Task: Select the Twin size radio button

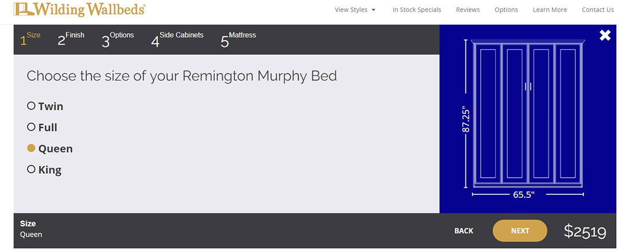Action: click(32, 106)
